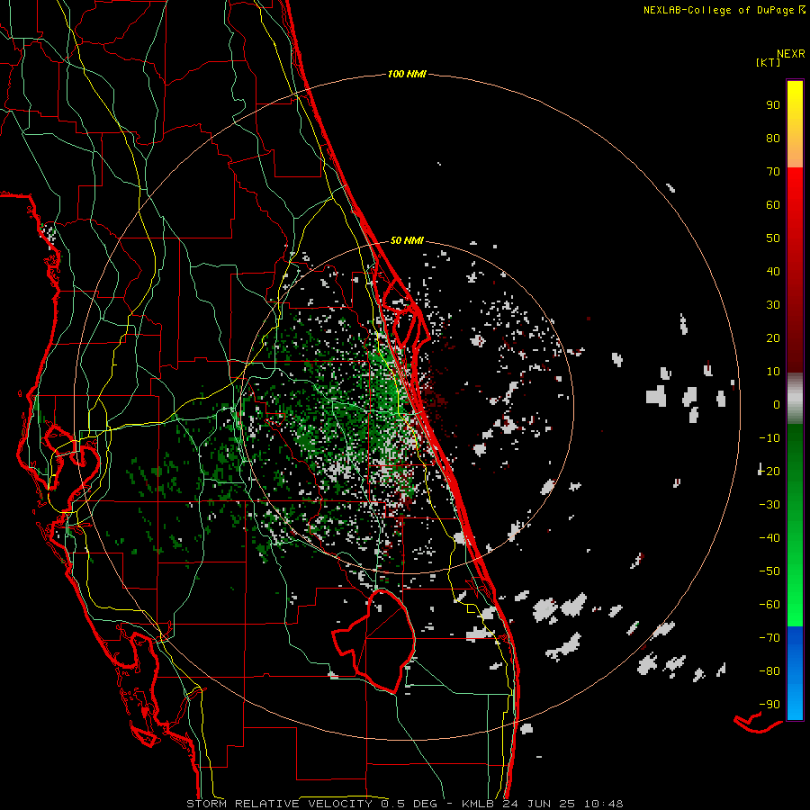
Task: Click the 50 value on the velocity scale
Action: coord(773,238)
